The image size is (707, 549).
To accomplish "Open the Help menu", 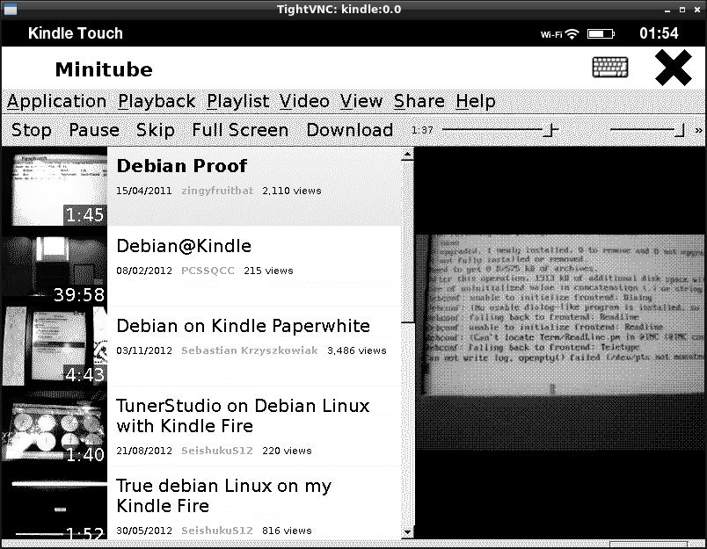I will (475, 102).
